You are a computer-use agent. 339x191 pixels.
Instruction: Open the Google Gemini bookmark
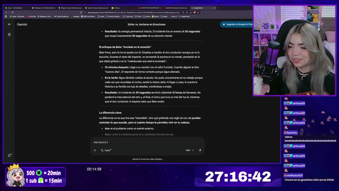[184, 16]
